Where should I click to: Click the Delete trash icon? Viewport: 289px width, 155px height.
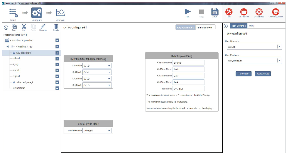(x=56, y=26)
